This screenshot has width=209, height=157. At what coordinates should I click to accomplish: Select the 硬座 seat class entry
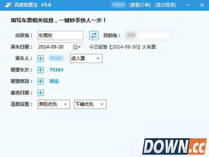point(54,81)
